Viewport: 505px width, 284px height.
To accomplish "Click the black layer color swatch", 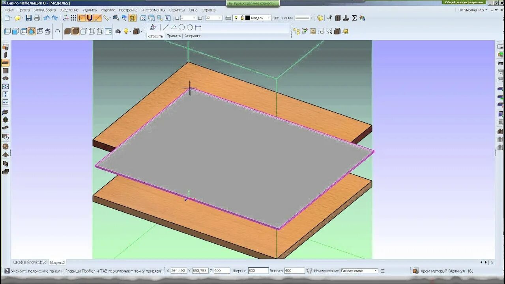I will pyautogui.click(x=248, y=18).
